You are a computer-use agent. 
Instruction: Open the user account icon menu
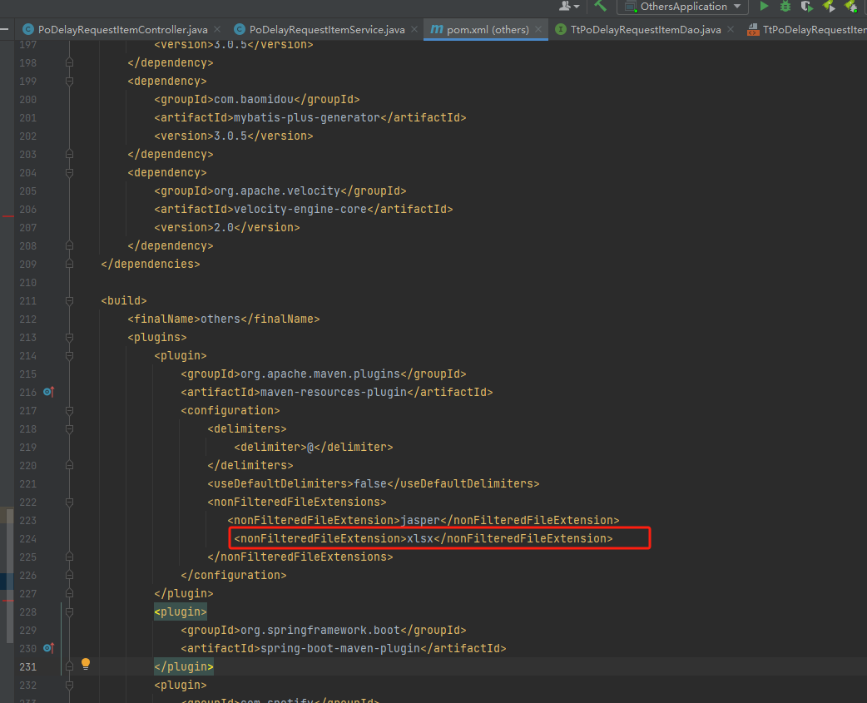click(569, 6)
